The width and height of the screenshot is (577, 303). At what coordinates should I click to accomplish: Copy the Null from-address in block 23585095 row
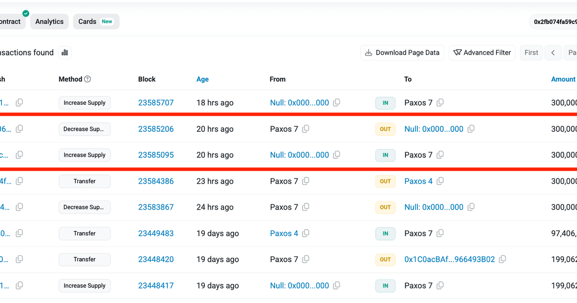[x=337, y=154]
